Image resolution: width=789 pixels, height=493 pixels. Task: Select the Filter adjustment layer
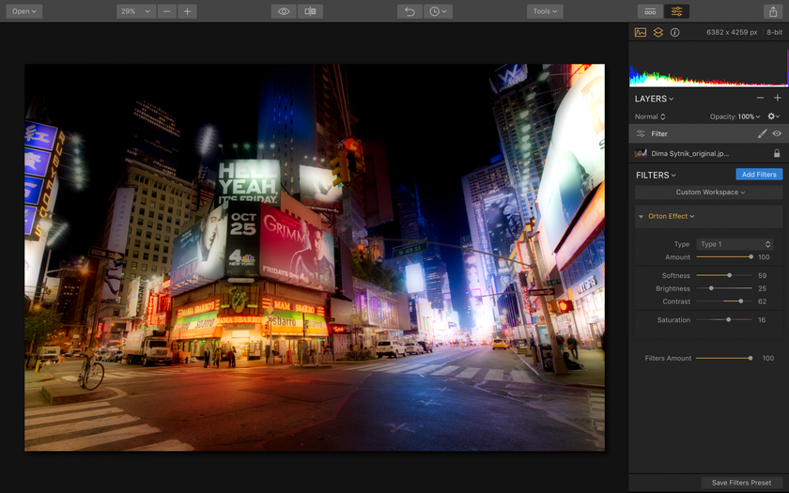(x=708, y=133)
